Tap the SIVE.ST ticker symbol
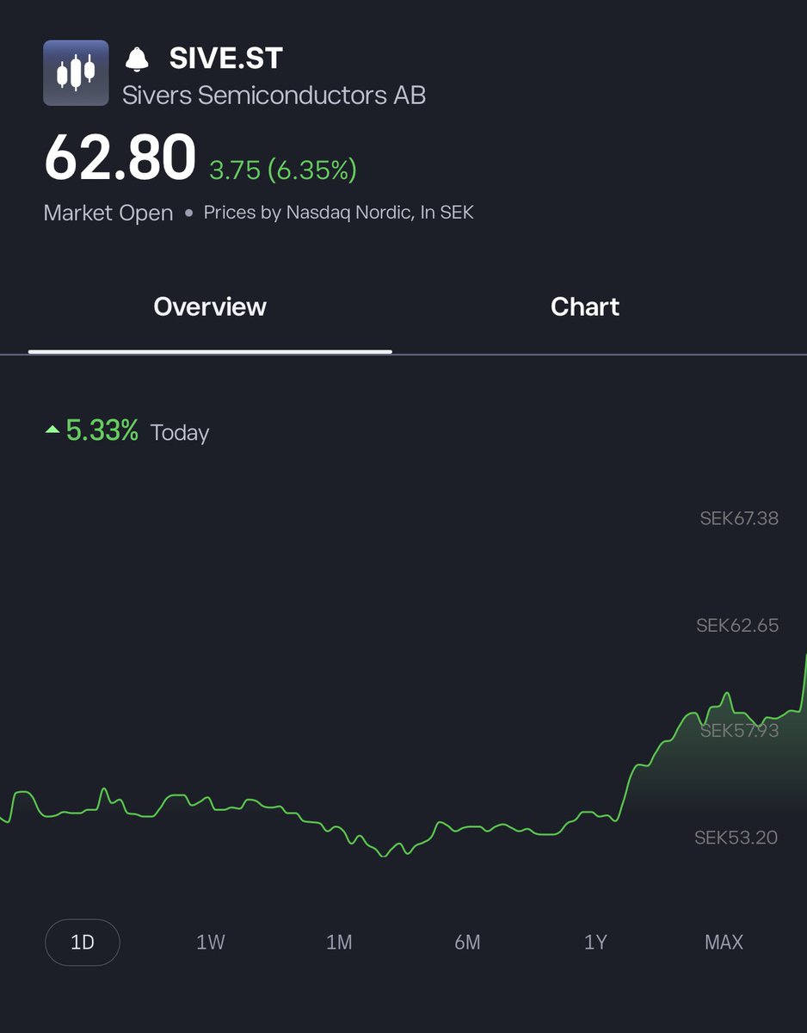 coord(225,59)
